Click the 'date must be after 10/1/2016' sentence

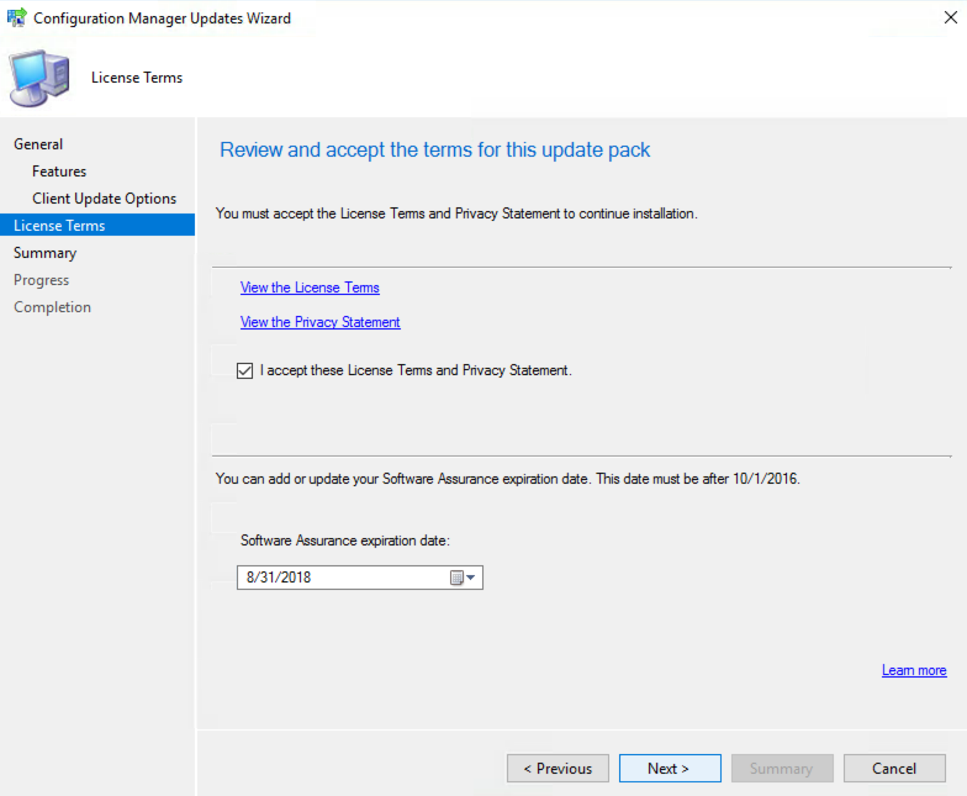coord(698,479)
